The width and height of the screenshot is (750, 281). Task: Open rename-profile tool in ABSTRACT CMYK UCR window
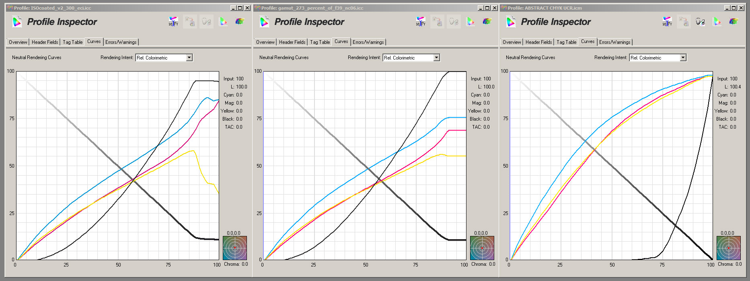pyautogui.click(x=667, y=22)
